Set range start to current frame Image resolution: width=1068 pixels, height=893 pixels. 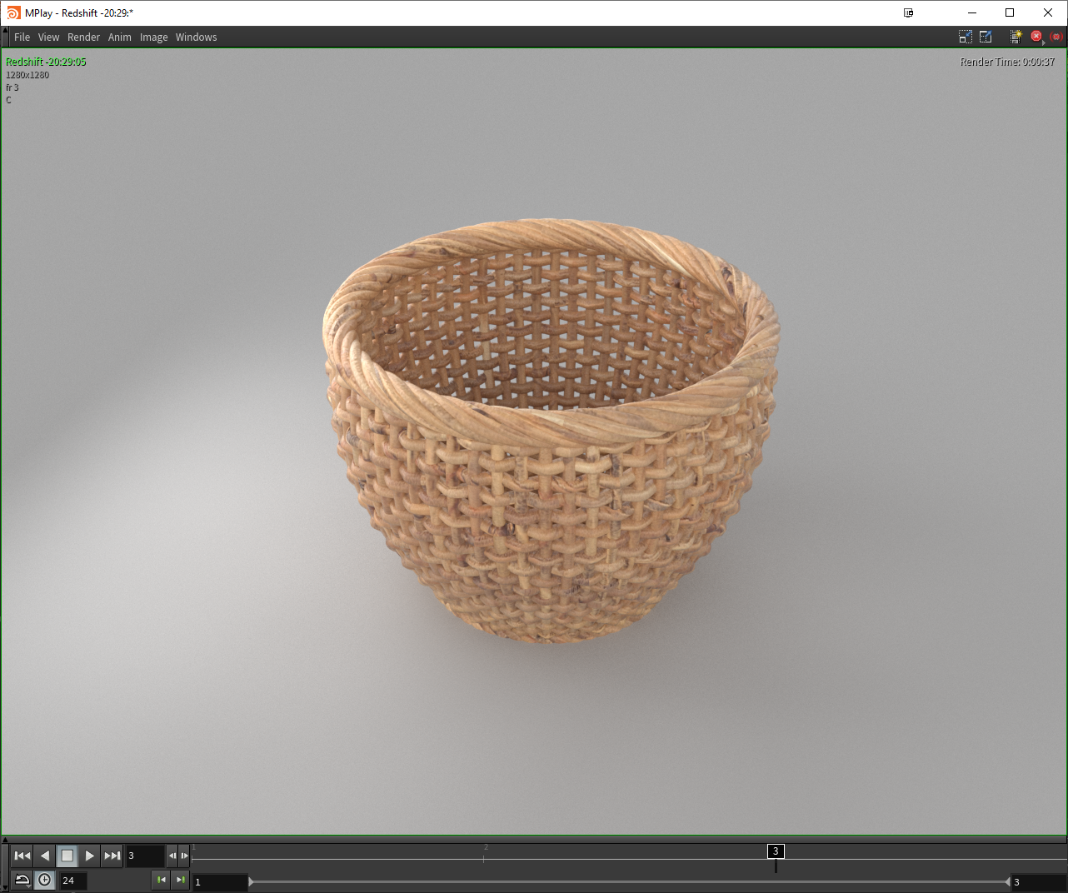point(162,881)
